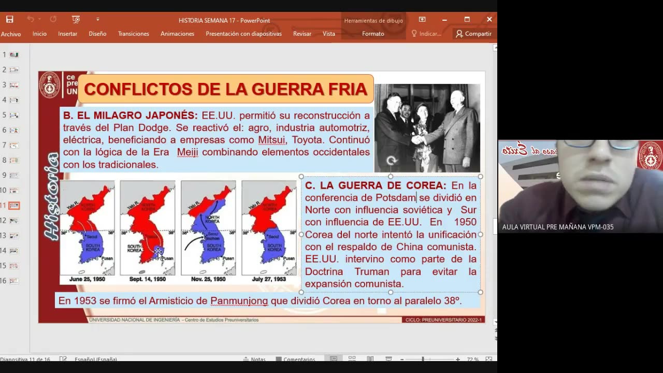This screenshot has height=373, width=663.
Task: Select slide 13 thumbnail
Action: click(14, 236)
